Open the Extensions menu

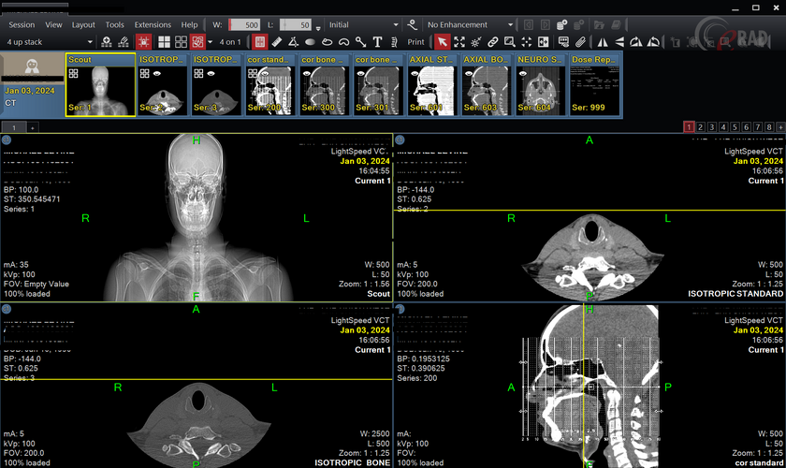click(153, 24)
